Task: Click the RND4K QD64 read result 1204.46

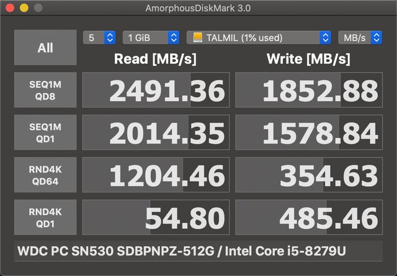Action: 156,175
